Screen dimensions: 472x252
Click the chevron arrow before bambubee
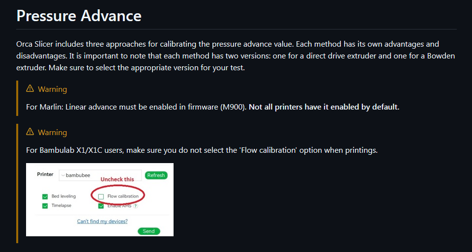62,175
